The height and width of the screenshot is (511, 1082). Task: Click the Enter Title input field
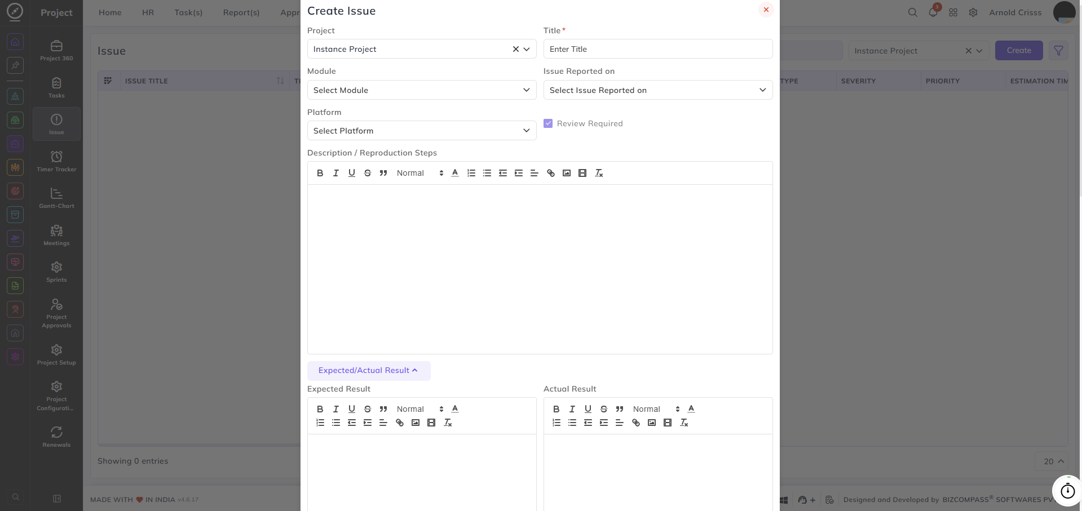pyautogui.click(x=658, y=49)
